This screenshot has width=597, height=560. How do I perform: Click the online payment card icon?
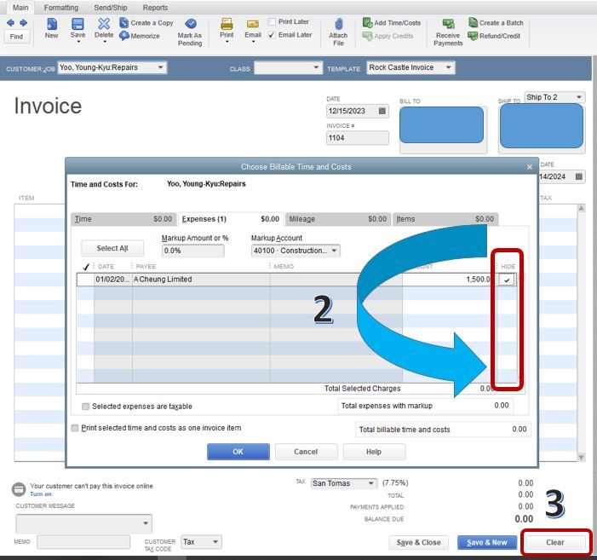pyautogui.click(x=19, y=489)
